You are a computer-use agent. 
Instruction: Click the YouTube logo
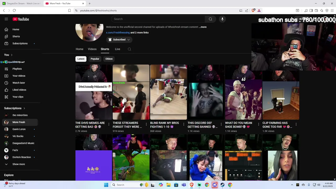point(21,19)
